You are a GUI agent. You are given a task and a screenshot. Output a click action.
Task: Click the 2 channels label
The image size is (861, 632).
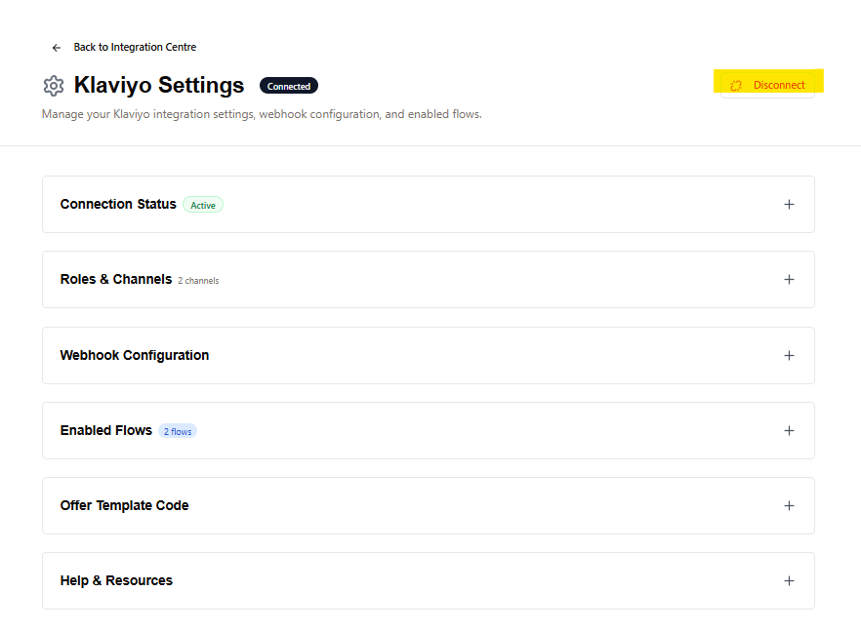tap(198, 281)
